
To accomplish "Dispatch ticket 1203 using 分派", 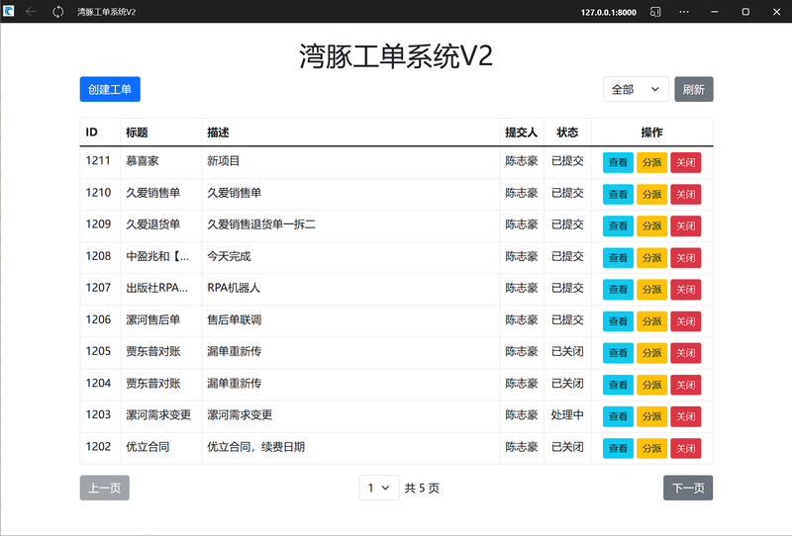I will pos(651,416).
